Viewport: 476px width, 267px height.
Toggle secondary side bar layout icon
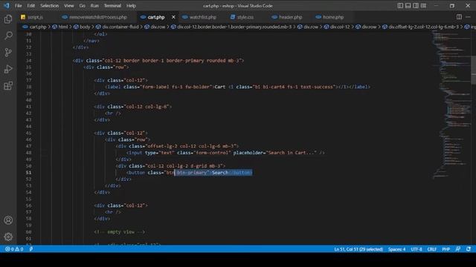[416, 5]
